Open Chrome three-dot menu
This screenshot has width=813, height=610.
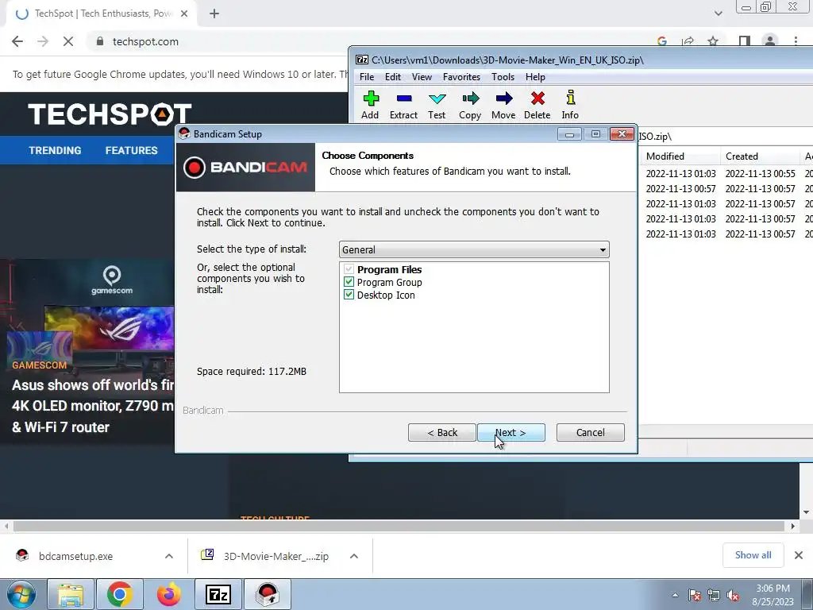[796, 41]
